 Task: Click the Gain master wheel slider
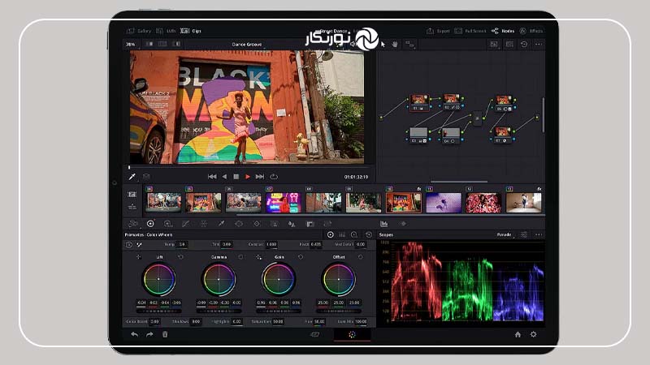click(279, 311)
